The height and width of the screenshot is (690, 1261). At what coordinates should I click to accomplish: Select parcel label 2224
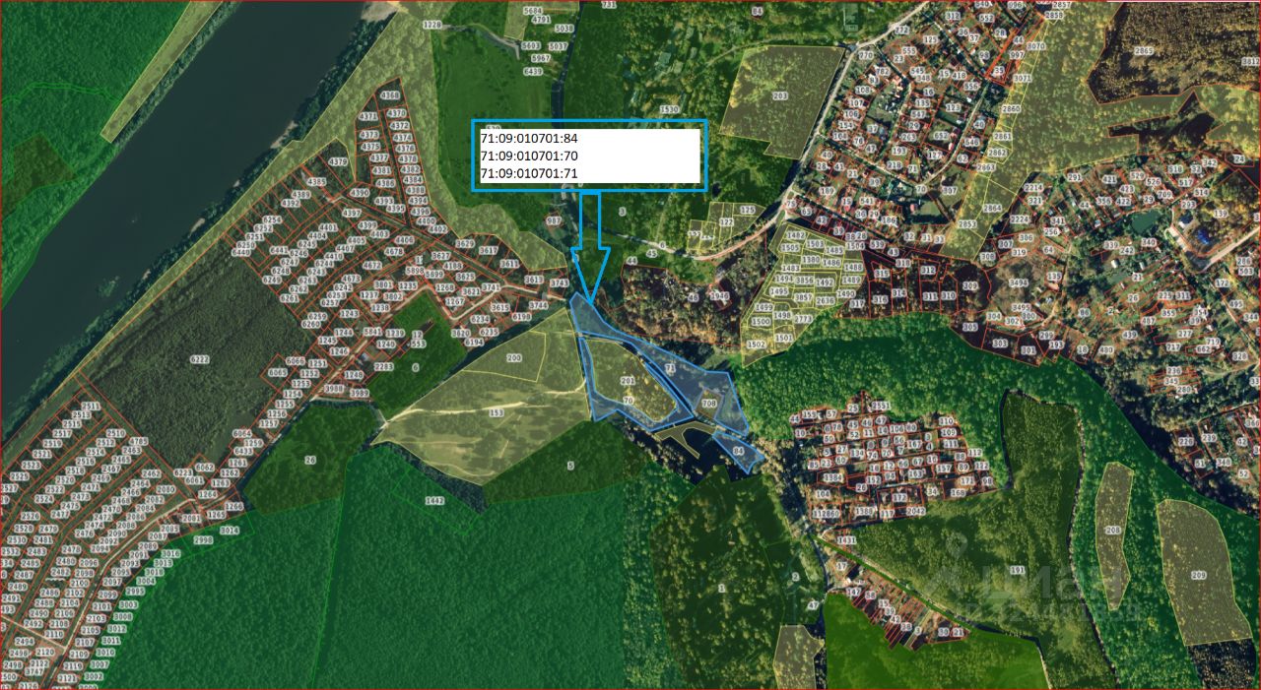coord(1020,220)
